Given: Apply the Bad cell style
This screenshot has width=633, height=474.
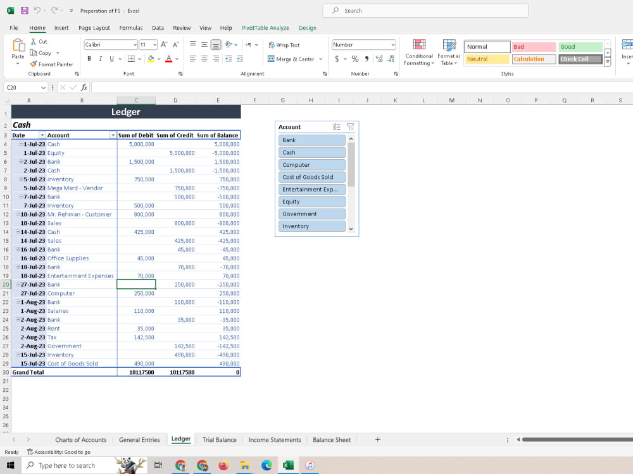Looking at the screenshot, I should (534, 47).
